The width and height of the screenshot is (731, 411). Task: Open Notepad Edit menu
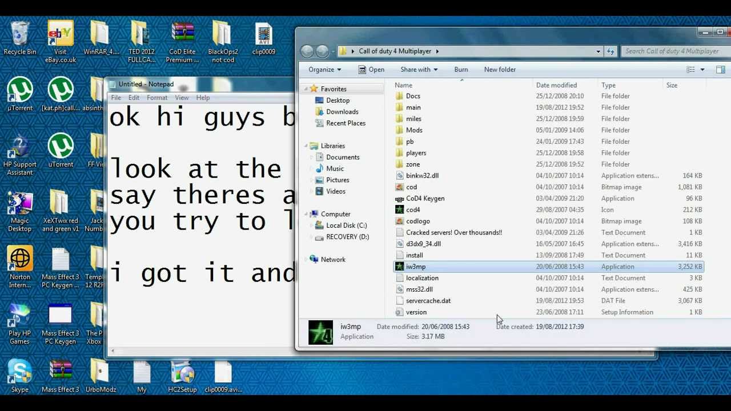134,98
